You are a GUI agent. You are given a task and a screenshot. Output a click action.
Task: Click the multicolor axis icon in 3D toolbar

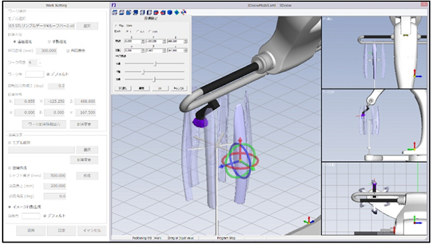click(183, 12)
